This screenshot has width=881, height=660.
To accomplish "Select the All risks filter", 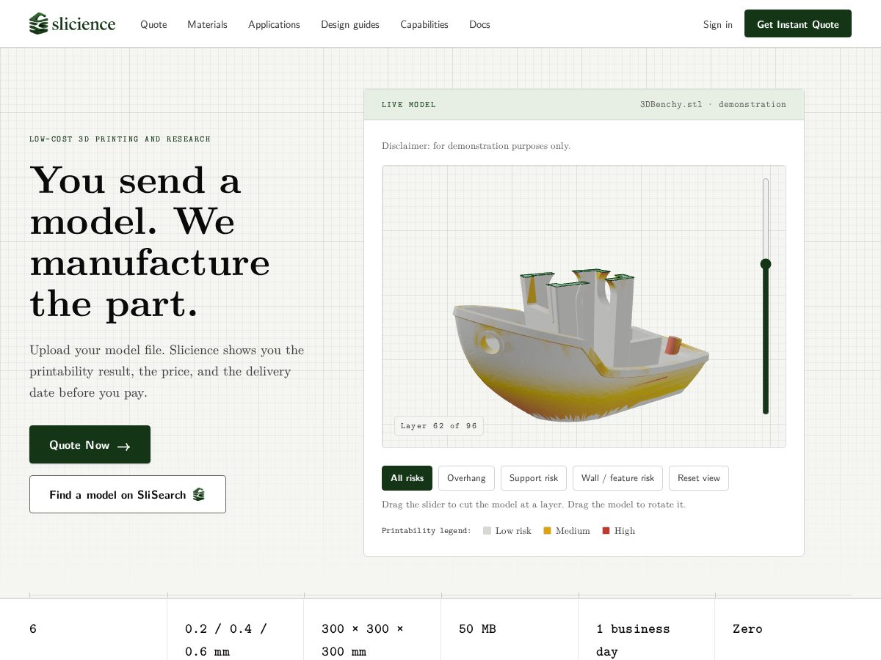I will (407, 478).
